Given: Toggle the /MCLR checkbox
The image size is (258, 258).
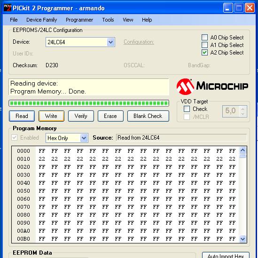Looking at the screenshot, I should [x=187, y=117].
